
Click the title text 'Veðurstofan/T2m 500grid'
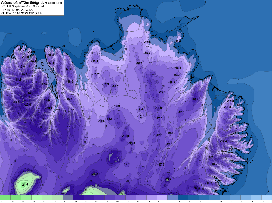22,3
